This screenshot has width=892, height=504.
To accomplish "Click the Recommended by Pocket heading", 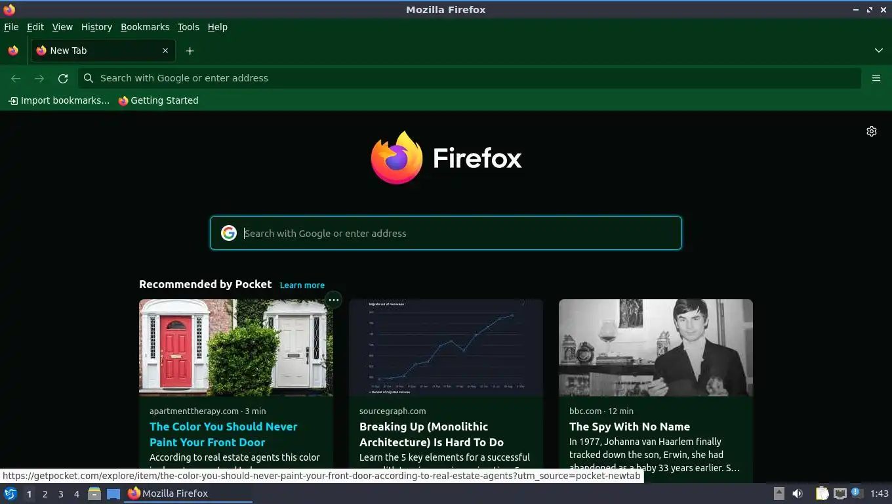I will (205, 284).
